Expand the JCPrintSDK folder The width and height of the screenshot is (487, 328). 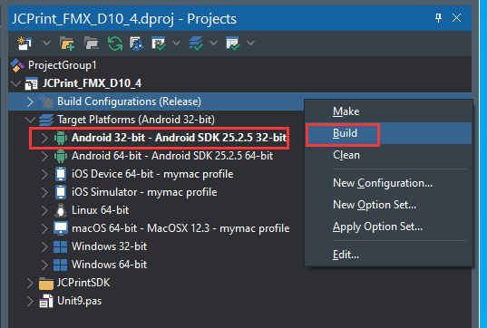click(30, 283)
